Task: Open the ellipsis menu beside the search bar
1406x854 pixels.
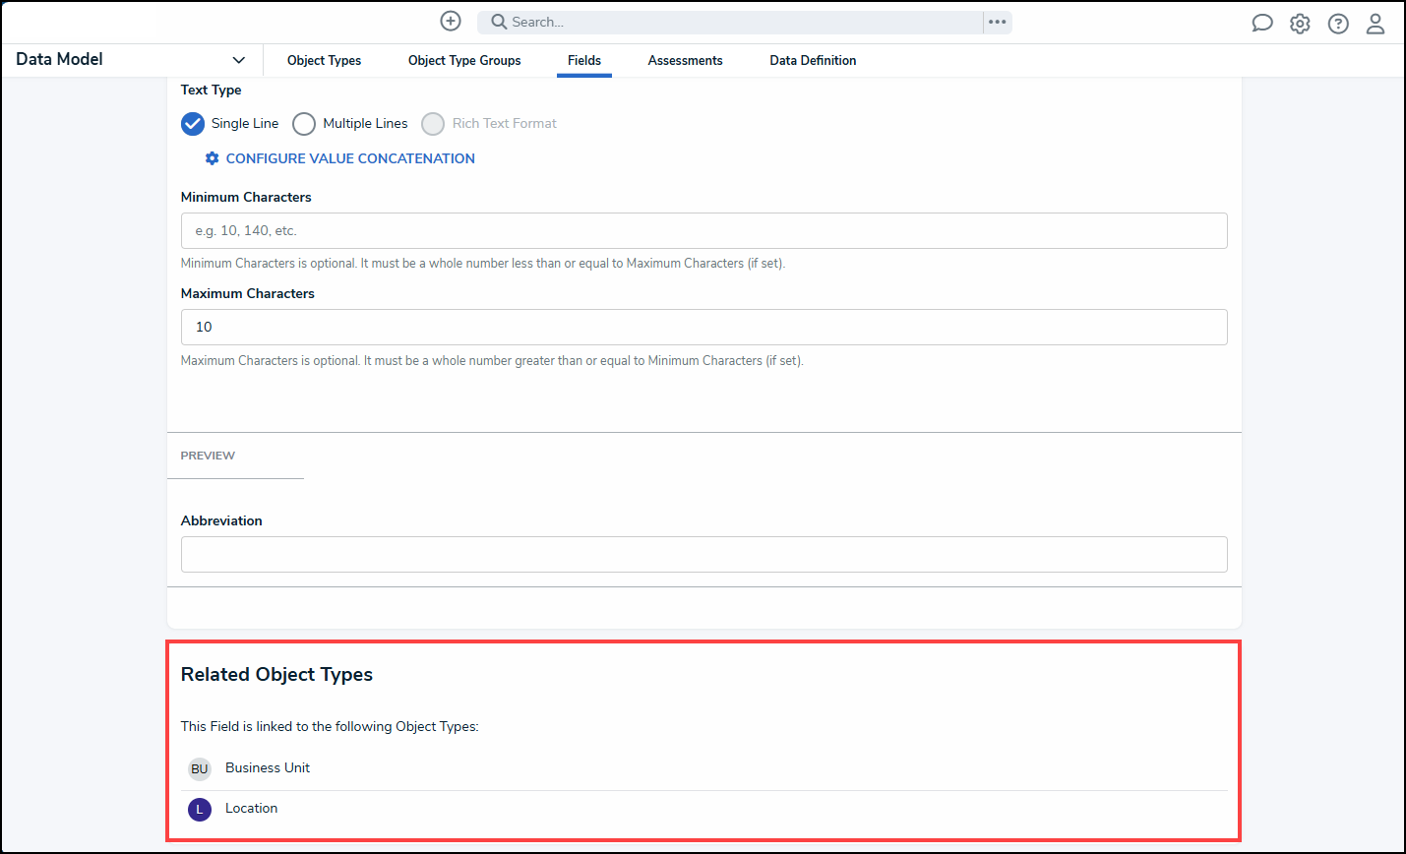Action: tap(997, 22)
